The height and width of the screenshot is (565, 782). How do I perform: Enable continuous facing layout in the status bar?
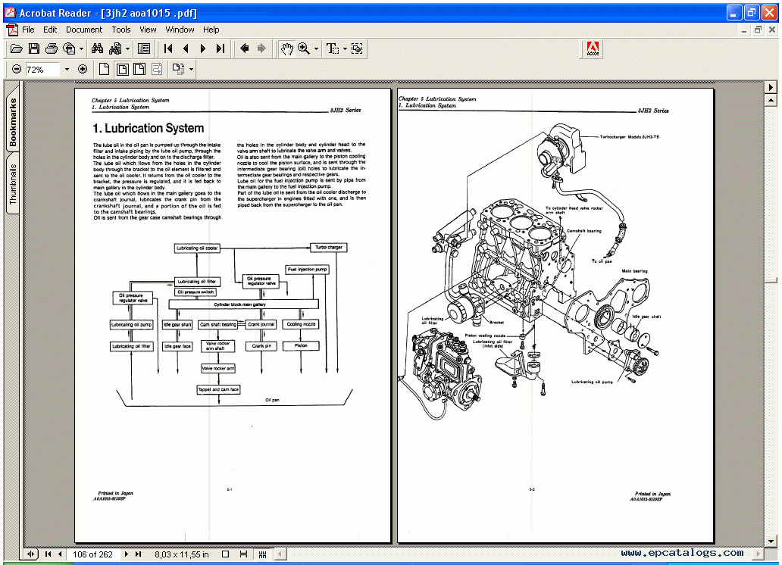(262, 554)
